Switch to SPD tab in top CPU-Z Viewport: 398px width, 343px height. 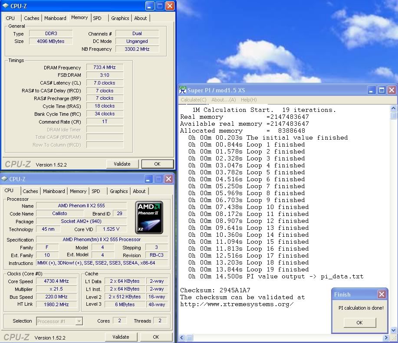tap(98, 18)
